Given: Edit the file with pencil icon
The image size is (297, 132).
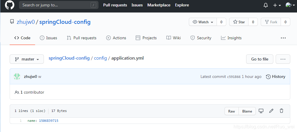Looking at the screenshot, I should point(271,111).
